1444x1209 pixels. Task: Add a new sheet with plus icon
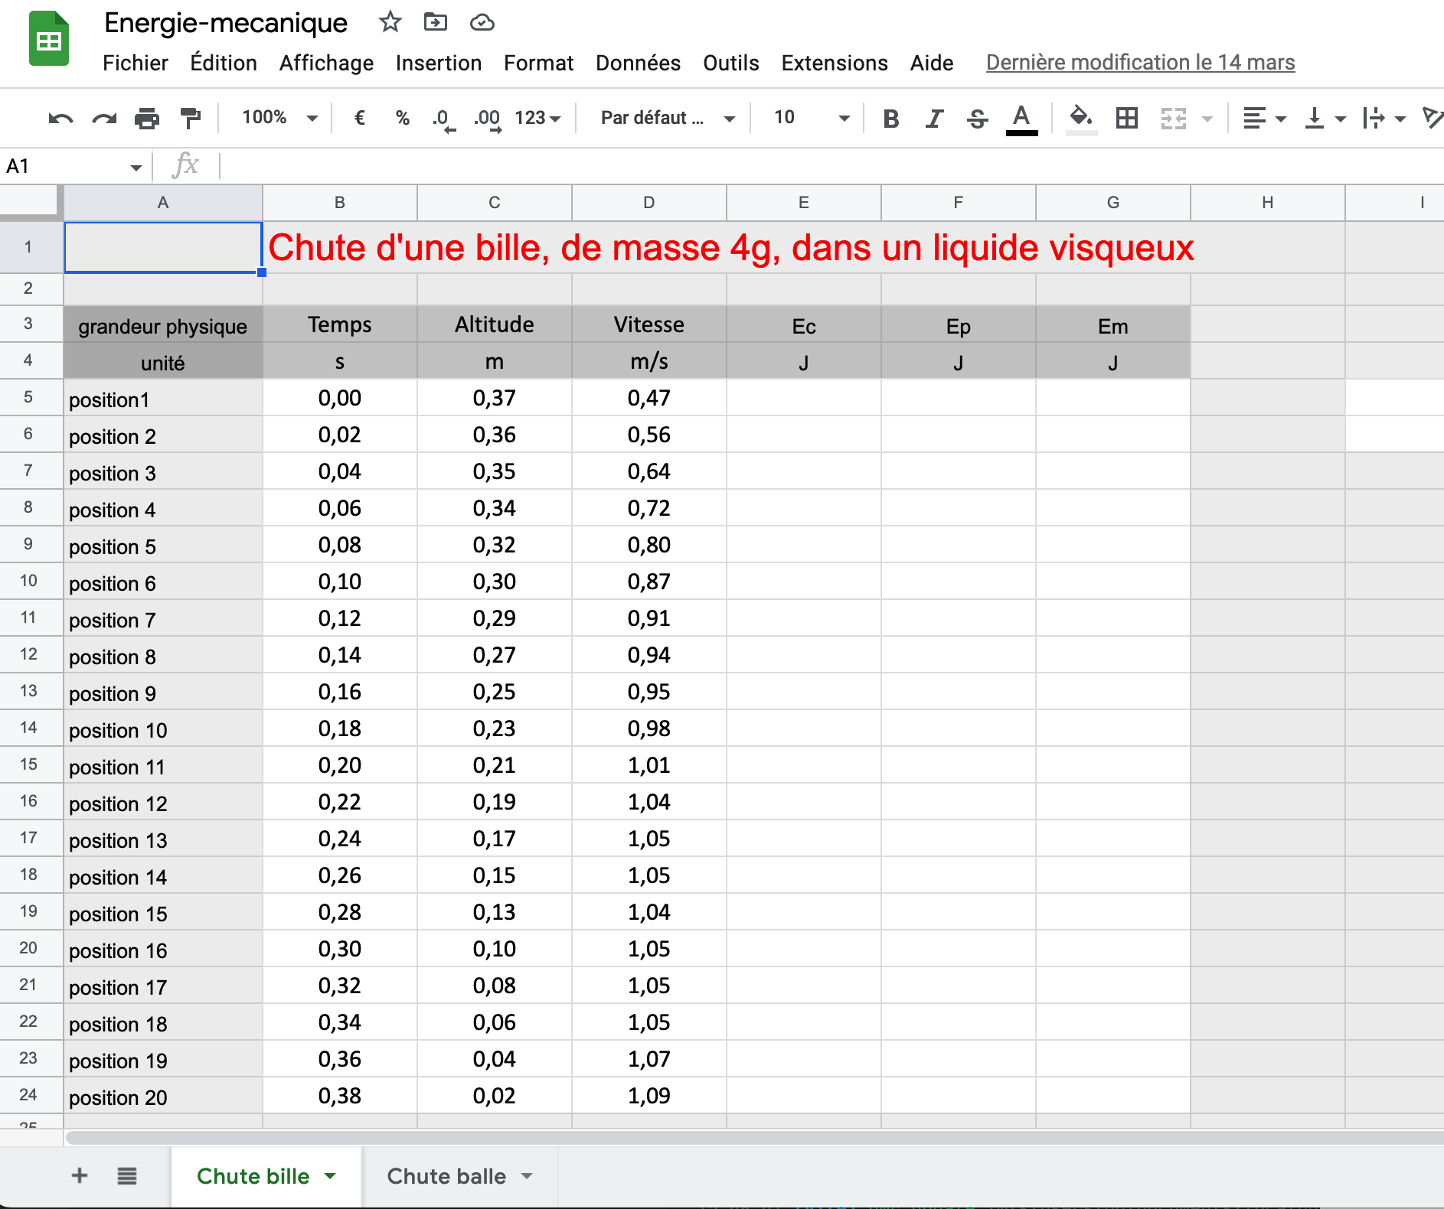(x=80, y=1175)
